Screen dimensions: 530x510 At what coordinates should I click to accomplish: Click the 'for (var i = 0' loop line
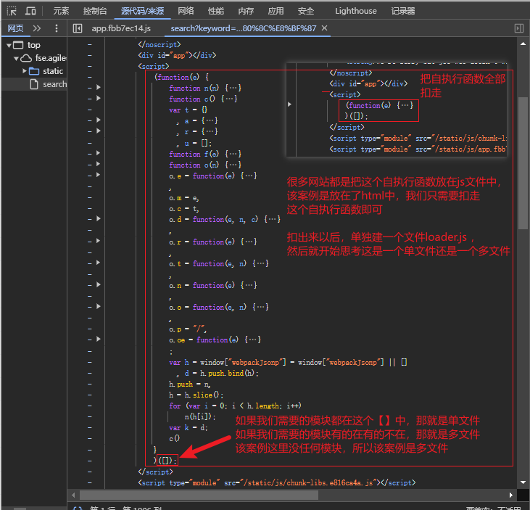click(x=235, y=406)
